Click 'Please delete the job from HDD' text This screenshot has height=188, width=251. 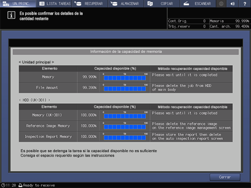182,86
